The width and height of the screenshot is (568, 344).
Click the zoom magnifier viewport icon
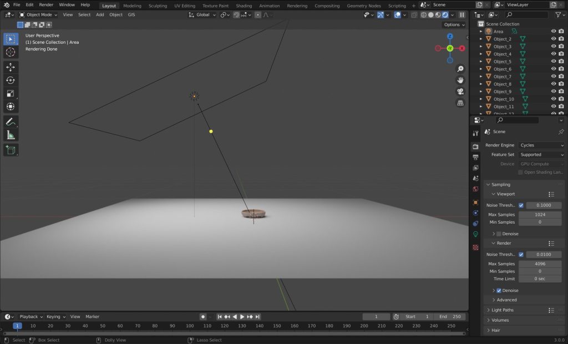pos(460,69)
